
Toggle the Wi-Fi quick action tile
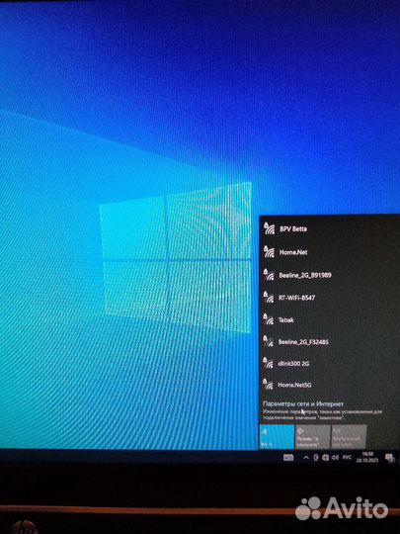click(x=277, y=437)
